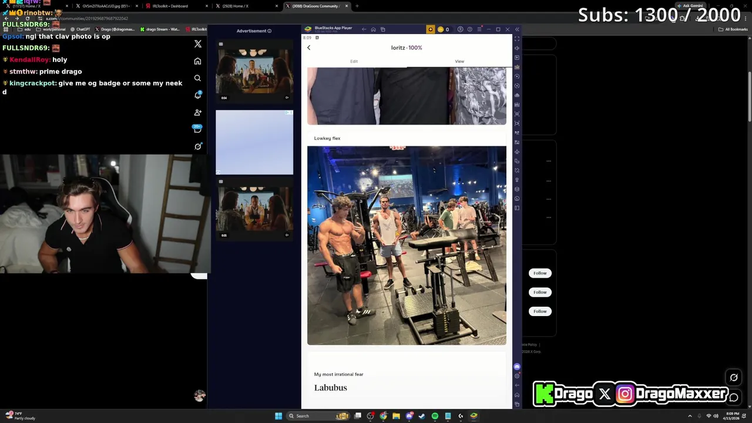Screen dimensions: 752x423
Task: Open Chrome from the taskbar
Action: click(383, 416)
